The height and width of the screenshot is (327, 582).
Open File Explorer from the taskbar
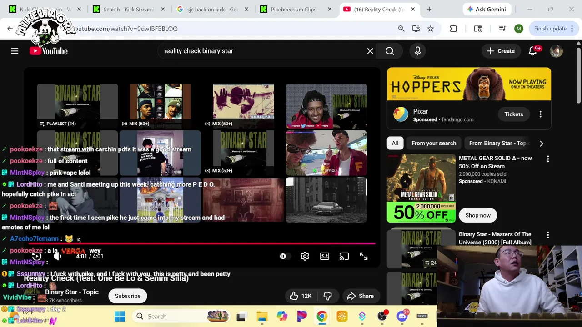tap(262, 316)
